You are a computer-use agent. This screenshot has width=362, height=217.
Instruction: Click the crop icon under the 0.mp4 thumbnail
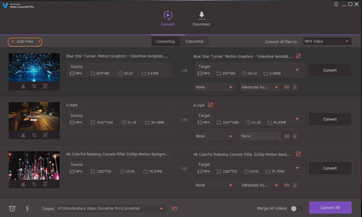point(34,135)
